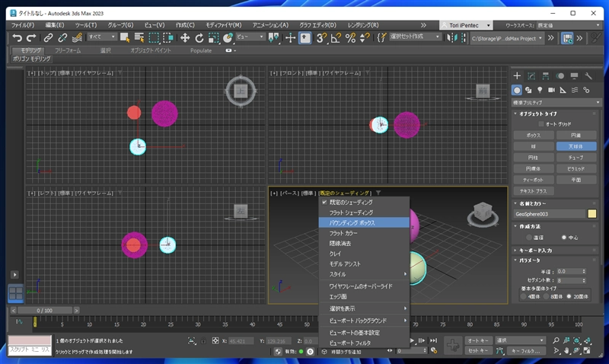Screen dimensions: 609x364
Task: Toggle the Angle Snap icon
Action: (x=336, y=37)
